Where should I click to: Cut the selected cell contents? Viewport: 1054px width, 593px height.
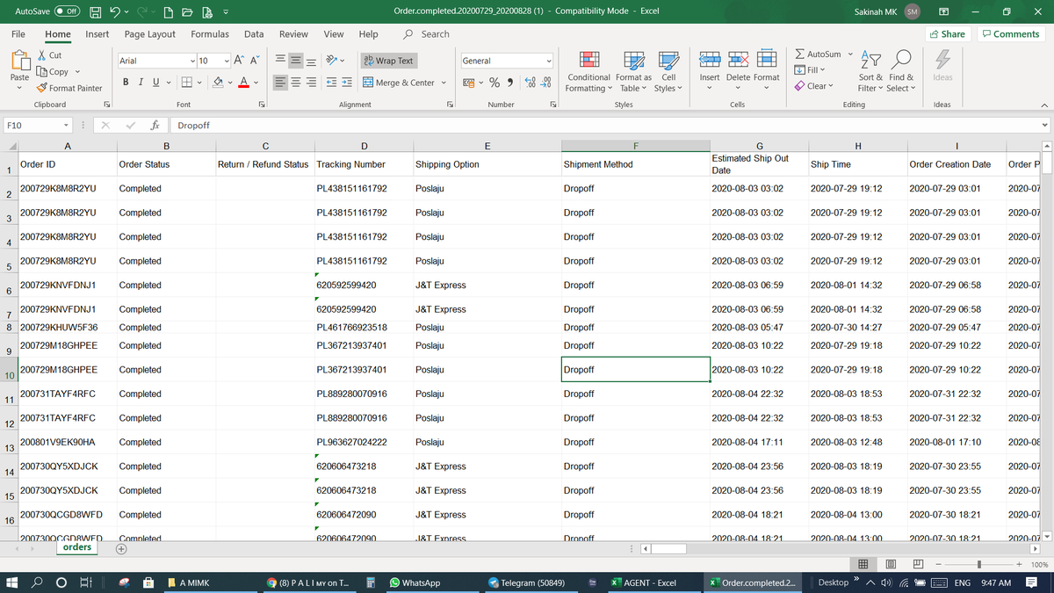pyautogui.click(x=49, y=55)
